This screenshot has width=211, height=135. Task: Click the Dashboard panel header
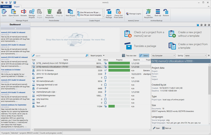[15, 24]
